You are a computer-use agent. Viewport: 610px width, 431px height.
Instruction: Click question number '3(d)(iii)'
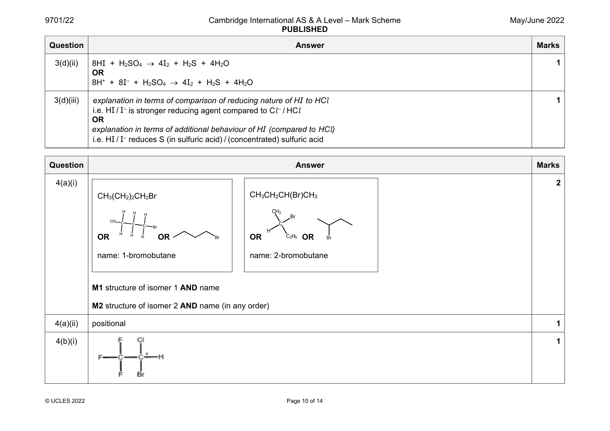click(66, 100)
